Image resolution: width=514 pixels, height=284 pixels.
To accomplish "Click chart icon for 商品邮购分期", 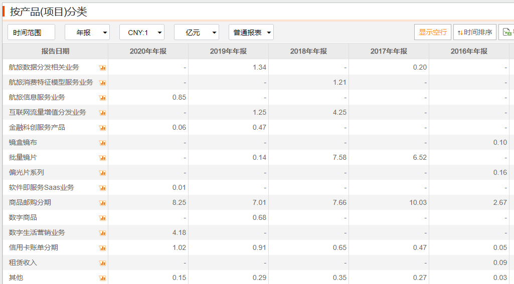I will 102,203.
